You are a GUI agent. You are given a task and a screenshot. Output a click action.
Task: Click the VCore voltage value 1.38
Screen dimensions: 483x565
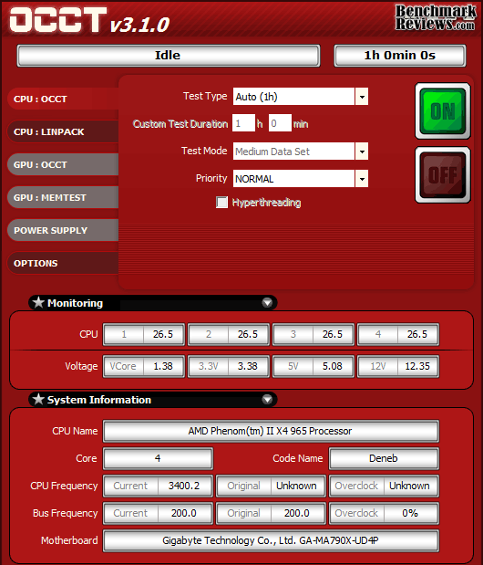pyautogui.click(x=163, y=366)
